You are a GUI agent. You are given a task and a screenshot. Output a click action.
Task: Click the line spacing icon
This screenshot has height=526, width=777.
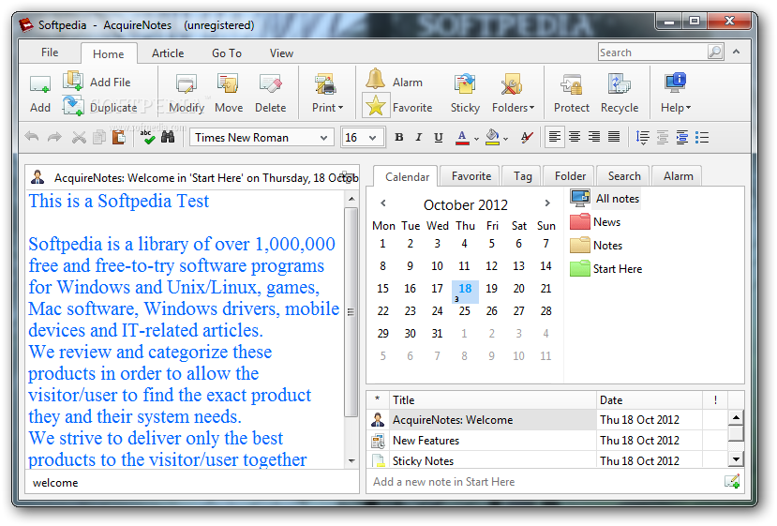coord(642,137)
